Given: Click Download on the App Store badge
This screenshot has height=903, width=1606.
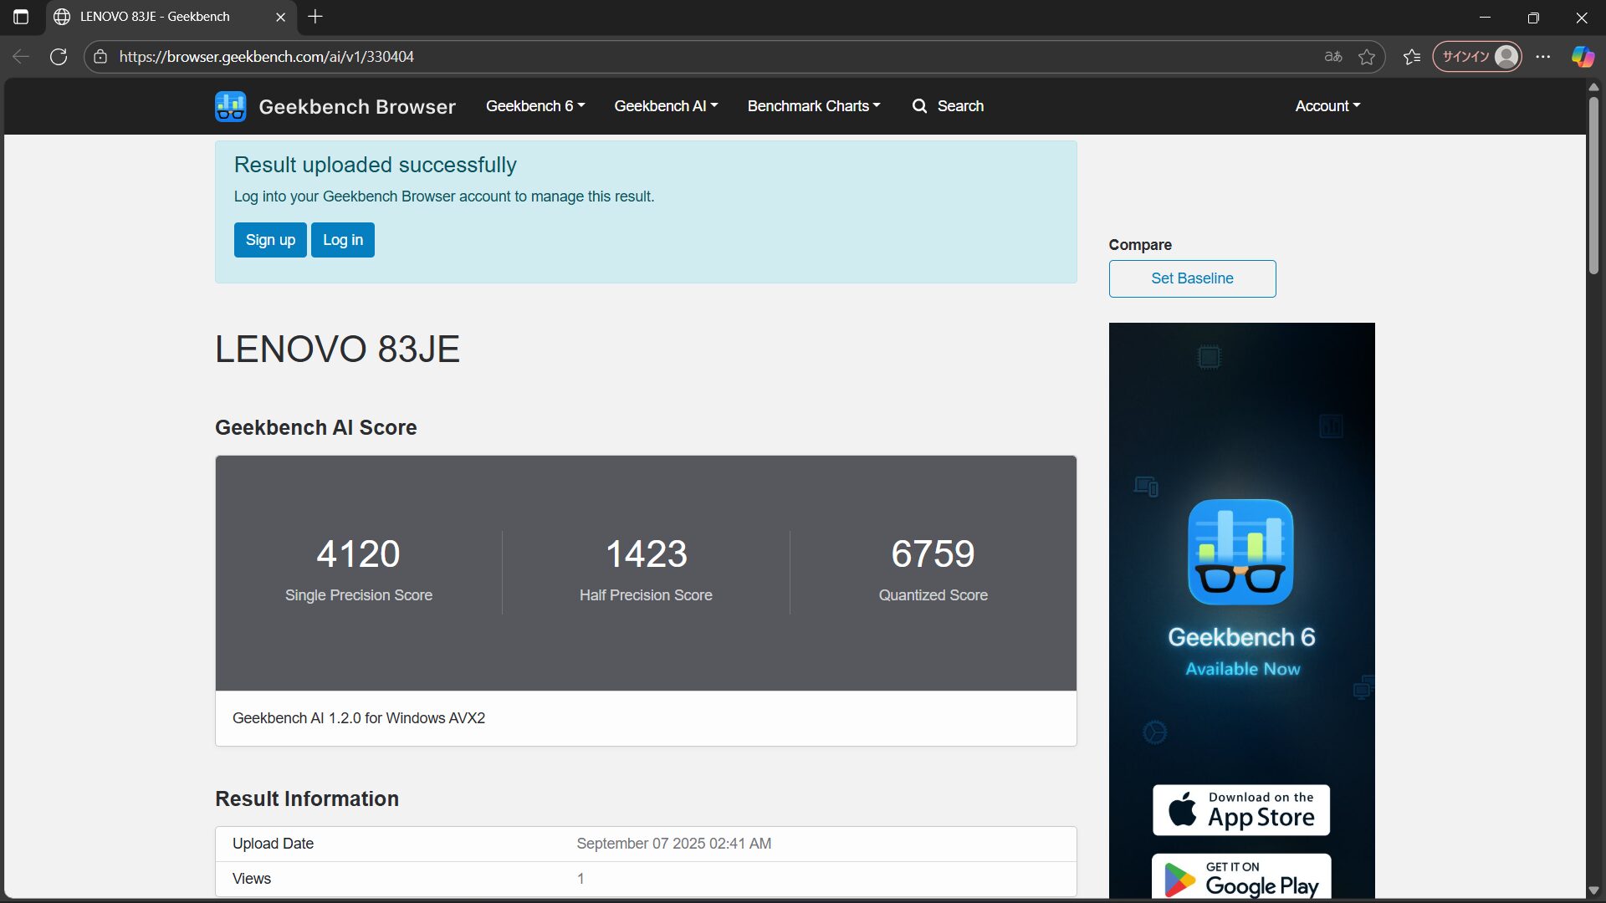Looking at the screenshot, I should (x=1241, y=810).
